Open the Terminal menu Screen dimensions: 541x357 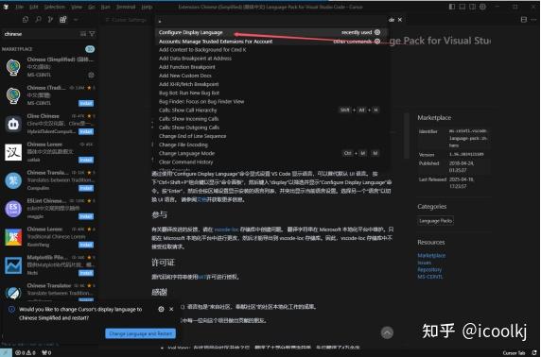point(126,7)
